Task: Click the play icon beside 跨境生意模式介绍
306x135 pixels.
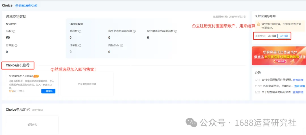Action: point(17,6)
